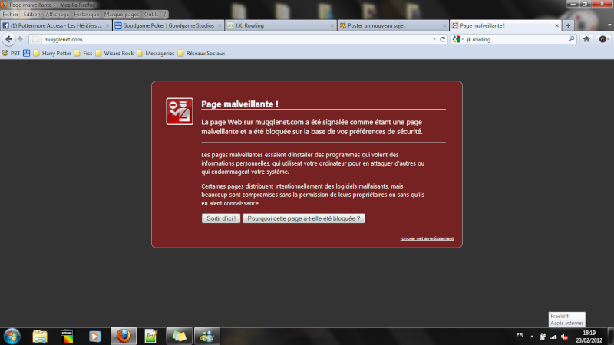Screen dimensions: 614x345
Task: Reload the page with refresh icon
Action: click(x=443, y=39)
